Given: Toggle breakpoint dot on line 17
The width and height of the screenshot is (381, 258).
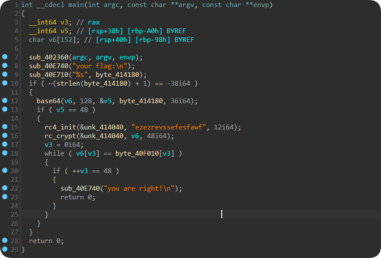Looking at the screenshot, I should [x=5, y=144].
